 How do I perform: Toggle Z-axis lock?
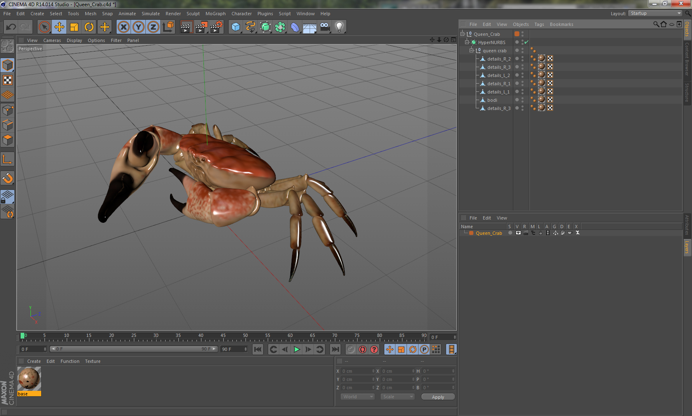[x=153, y=27]
